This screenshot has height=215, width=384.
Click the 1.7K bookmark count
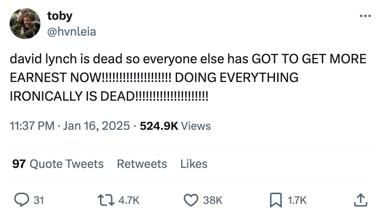(297, 200)
